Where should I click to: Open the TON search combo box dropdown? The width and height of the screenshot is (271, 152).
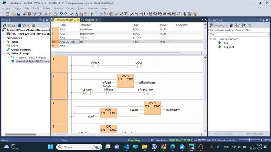pyautogui.click(x=268, y=35)
